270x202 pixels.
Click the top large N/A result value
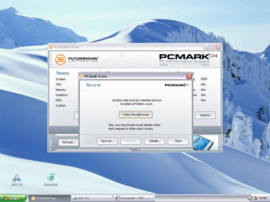coord(204,79)
